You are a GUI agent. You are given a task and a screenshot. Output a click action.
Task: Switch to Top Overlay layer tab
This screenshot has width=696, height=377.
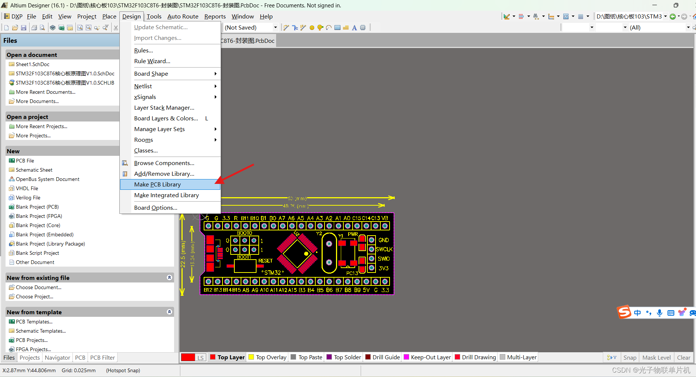[268, 357]
